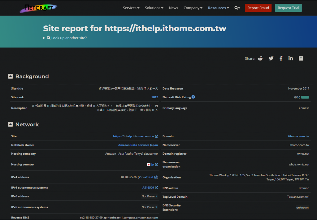Screen dimensions: 317x220
Task: Click external link icon beside AS16509
Action: click(x=156, y=187)
